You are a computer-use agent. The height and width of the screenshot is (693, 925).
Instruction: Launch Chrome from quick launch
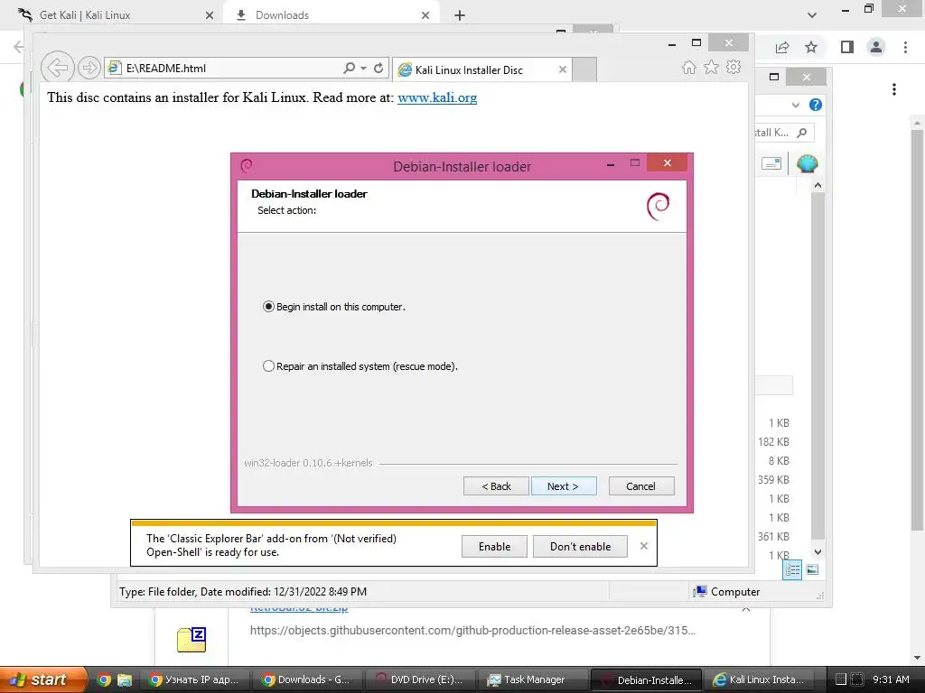pyautogui.click(x=104, y=679)
